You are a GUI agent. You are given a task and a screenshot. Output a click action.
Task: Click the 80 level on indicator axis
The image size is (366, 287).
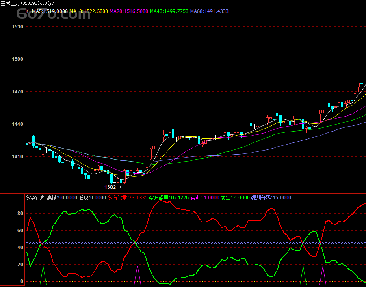pos(20,214)
